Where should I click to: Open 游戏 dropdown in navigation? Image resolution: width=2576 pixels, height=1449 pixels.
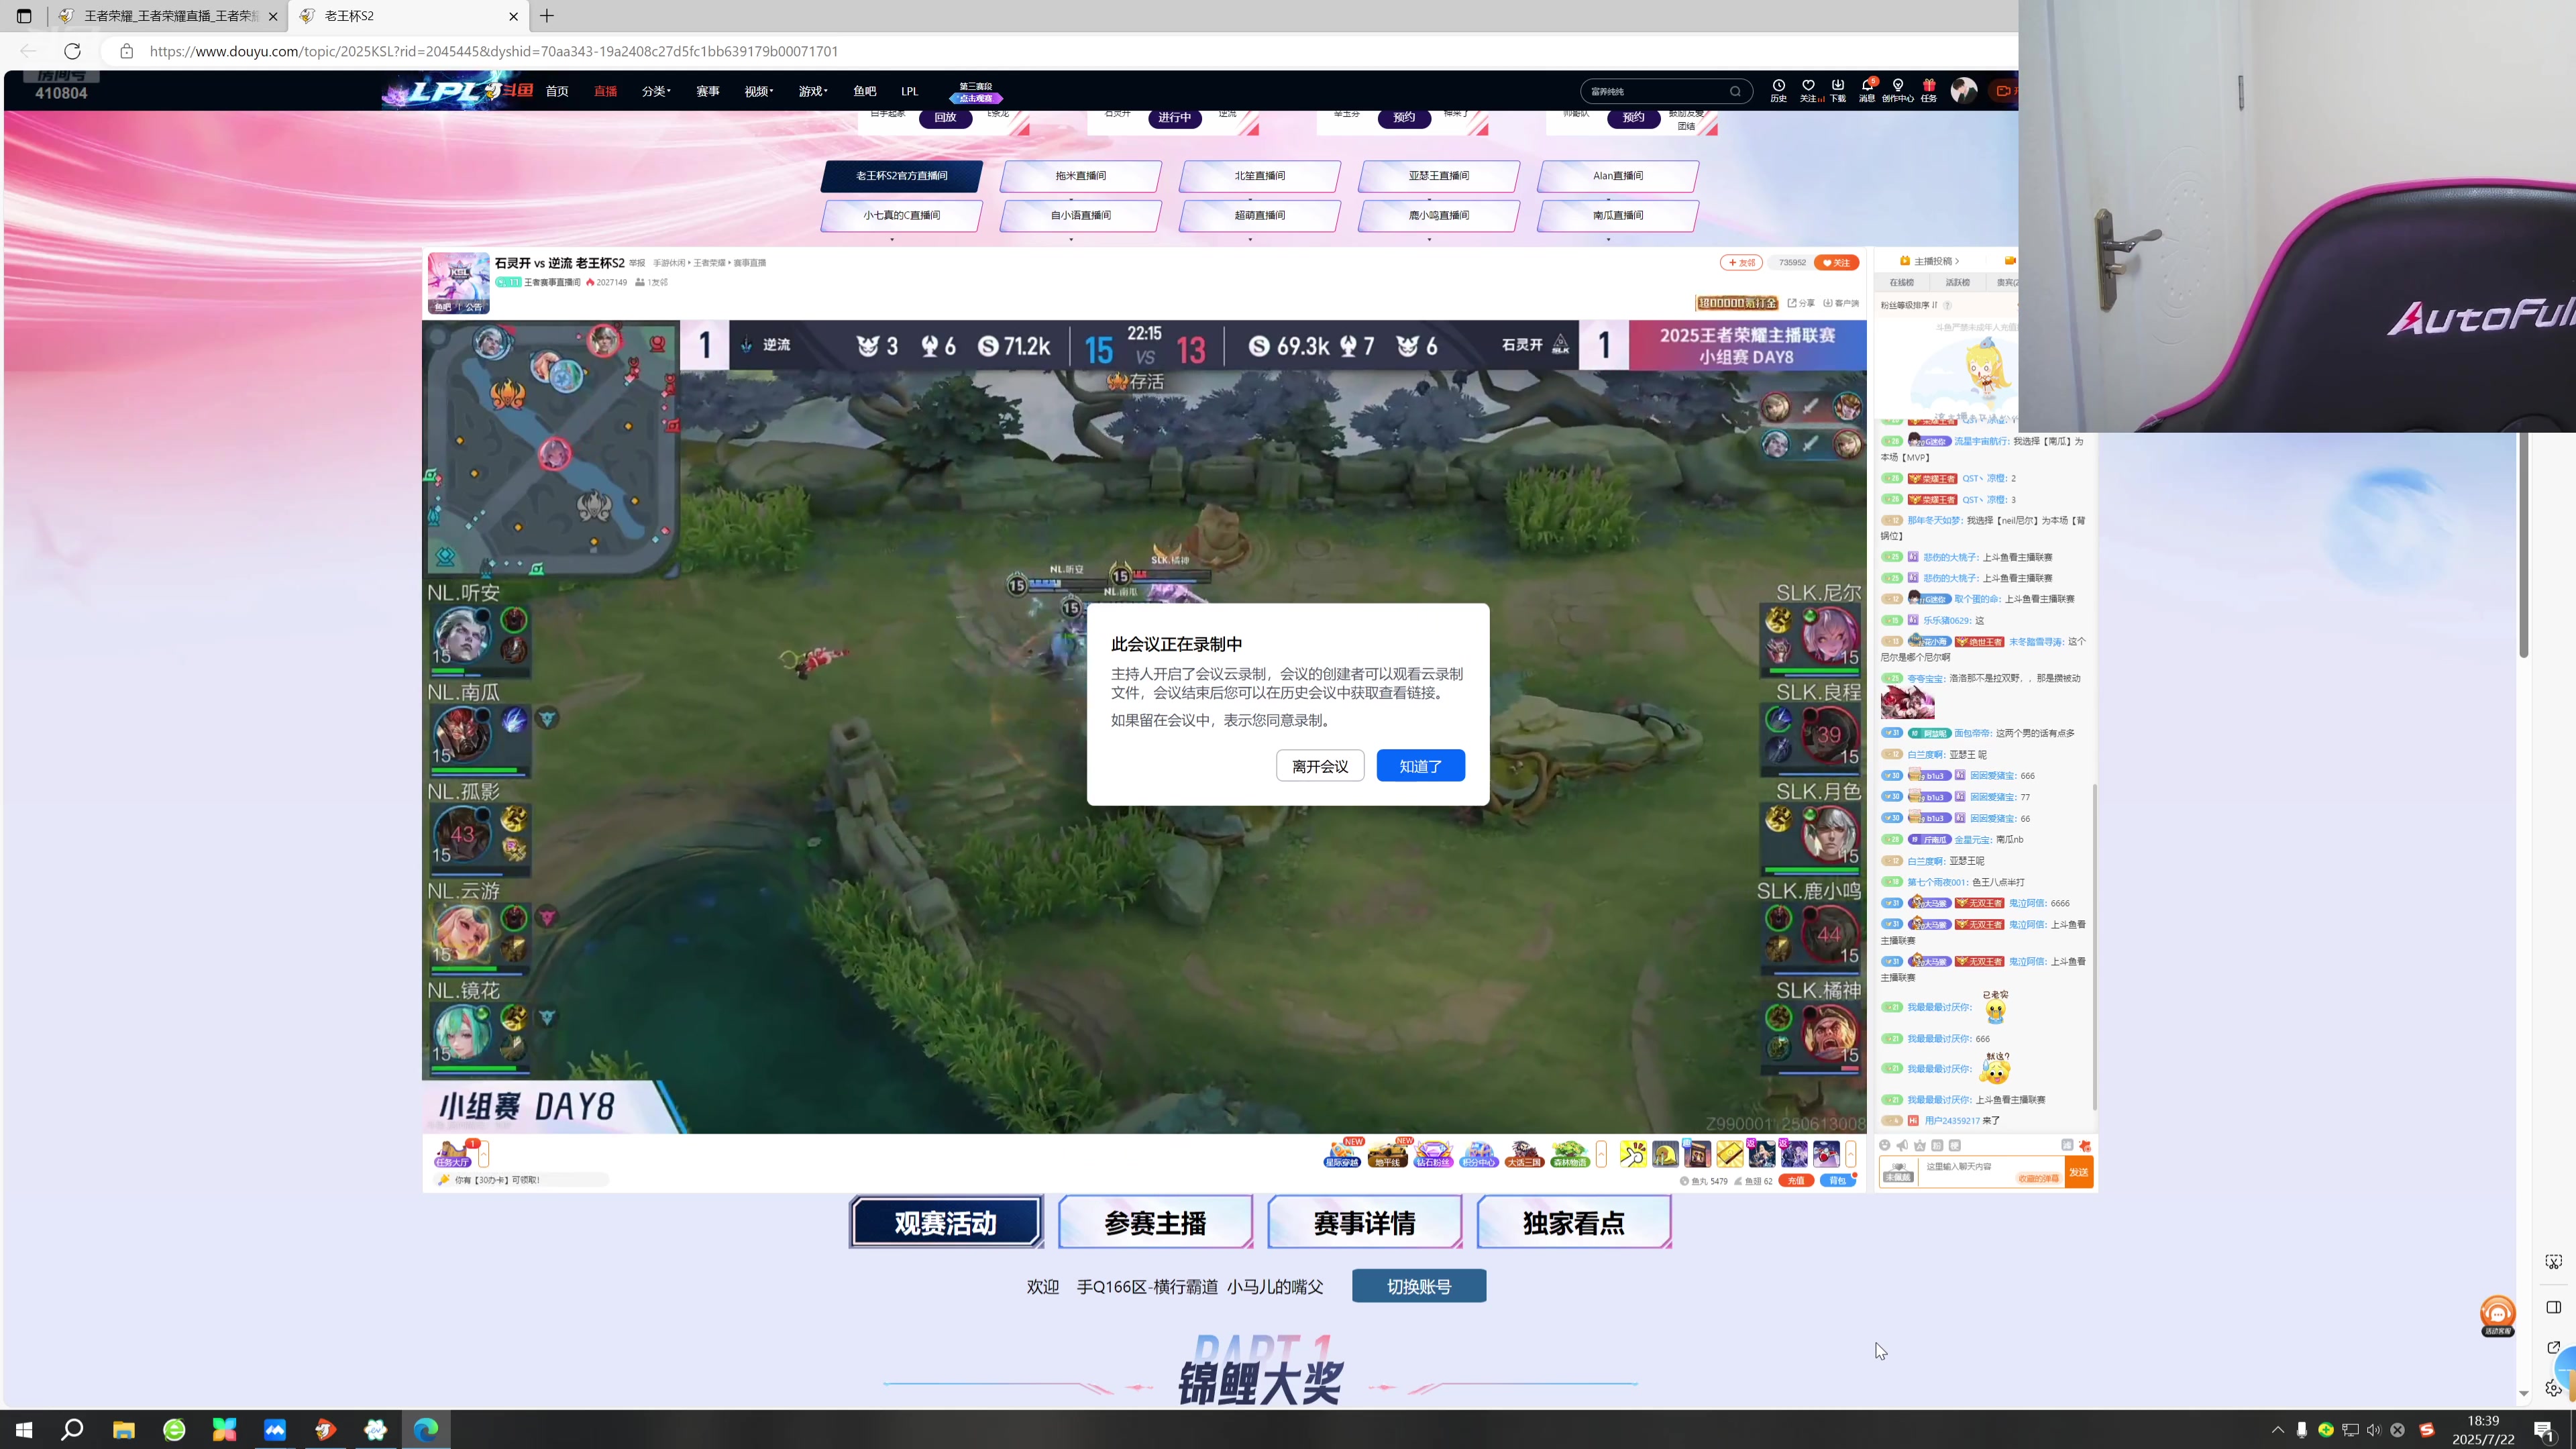pyautogui.click(x=812, y=91)
